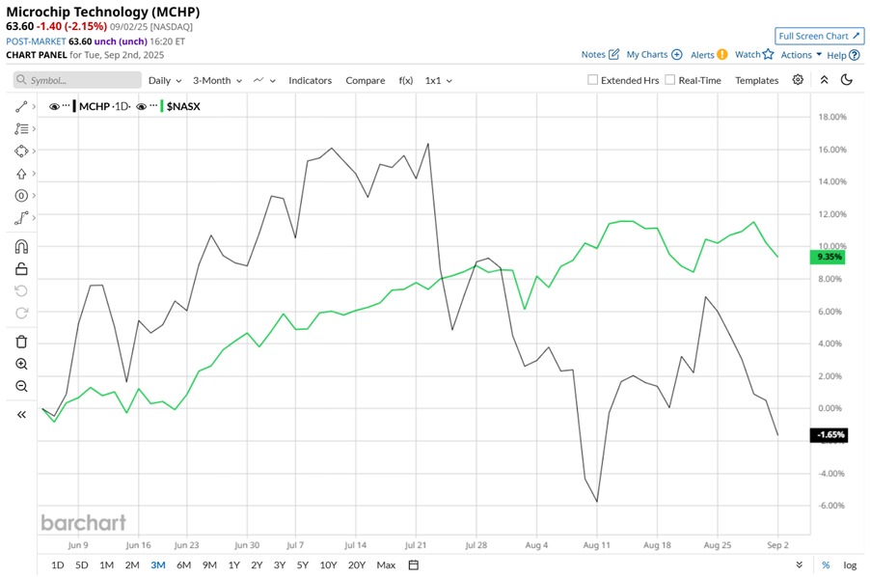870x577 pixels.
Task: Open the MCHP series options ellipsis
Action: pos(66,105)
